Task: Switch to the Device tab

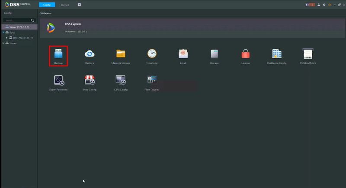Action: coord(65,5)
